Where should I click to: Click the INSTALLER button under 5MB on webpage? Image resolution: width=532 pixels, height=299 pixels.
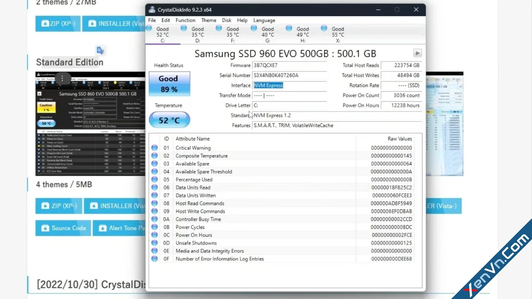tap(115, 206)
